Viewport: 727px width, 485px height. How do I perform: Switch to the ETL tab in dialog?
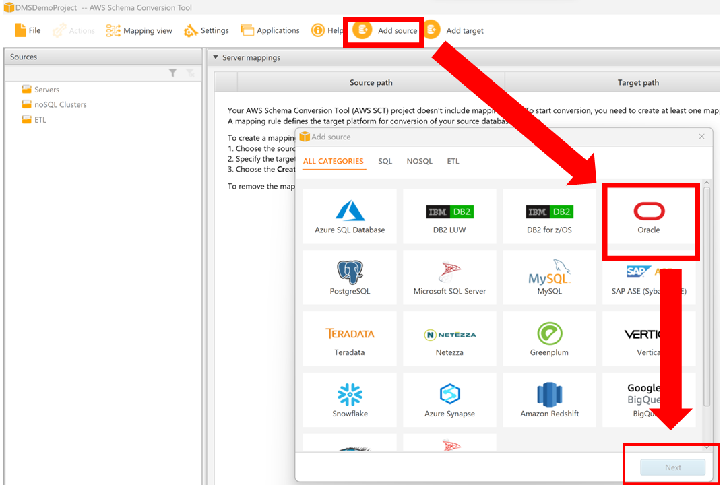(x=453, y=162)
